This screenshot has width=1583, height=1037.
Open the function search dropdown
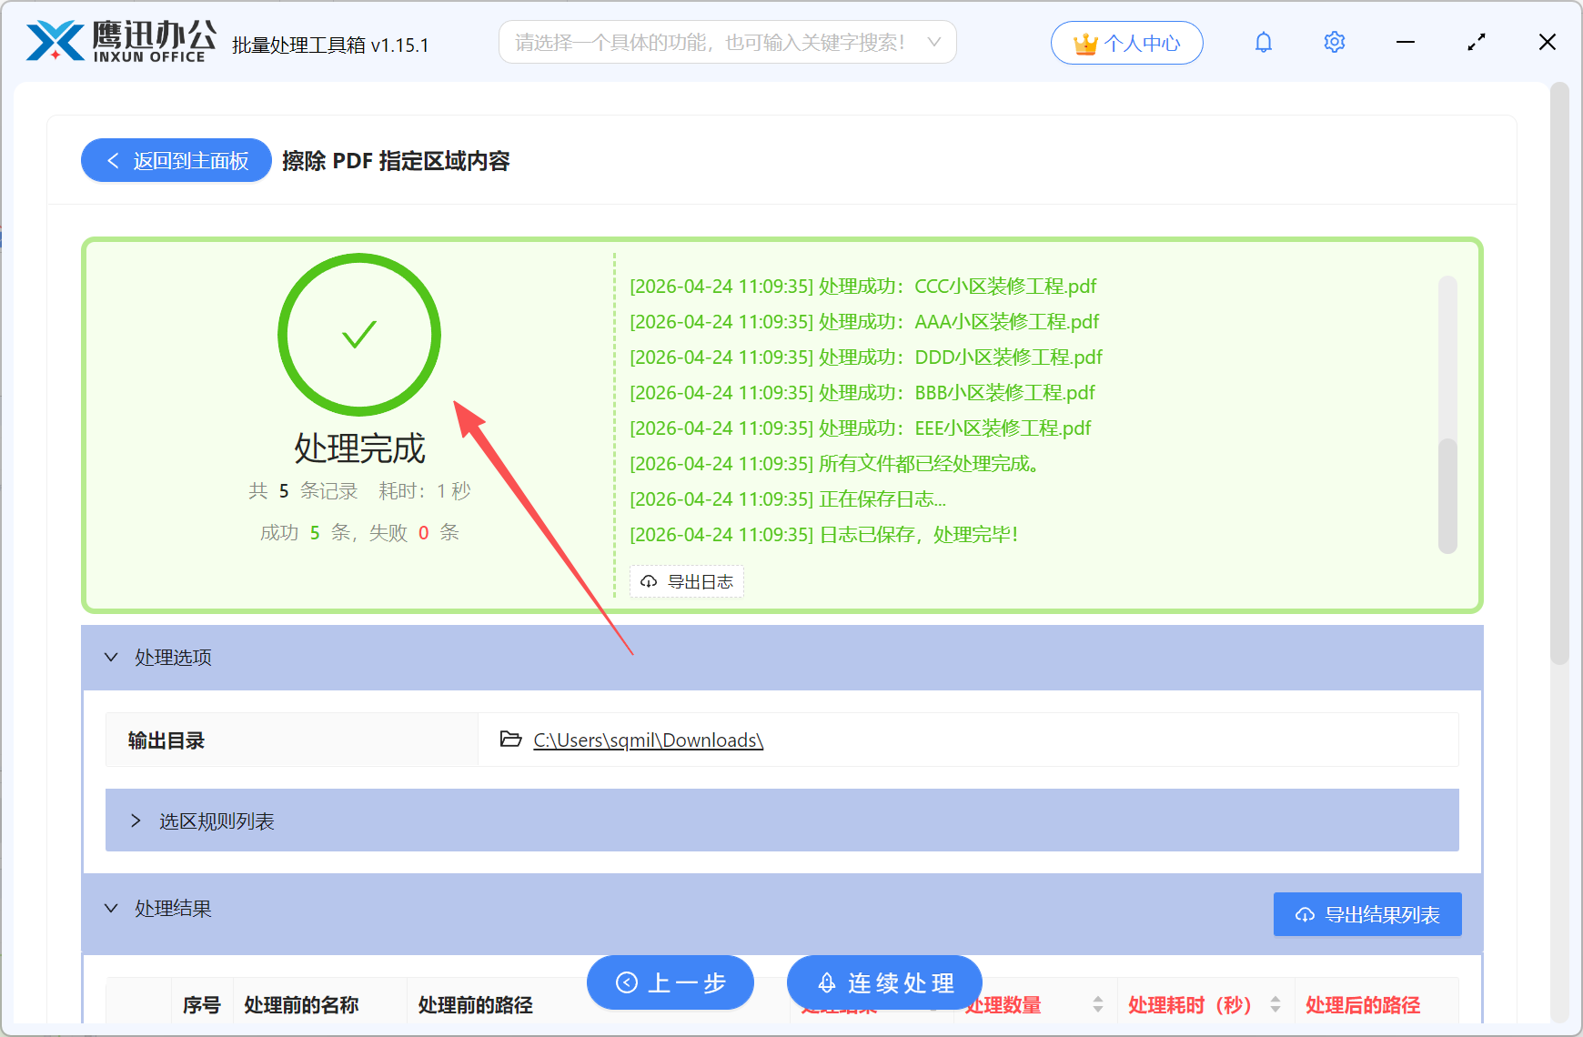pyautogui.click(x=934, y=42)
